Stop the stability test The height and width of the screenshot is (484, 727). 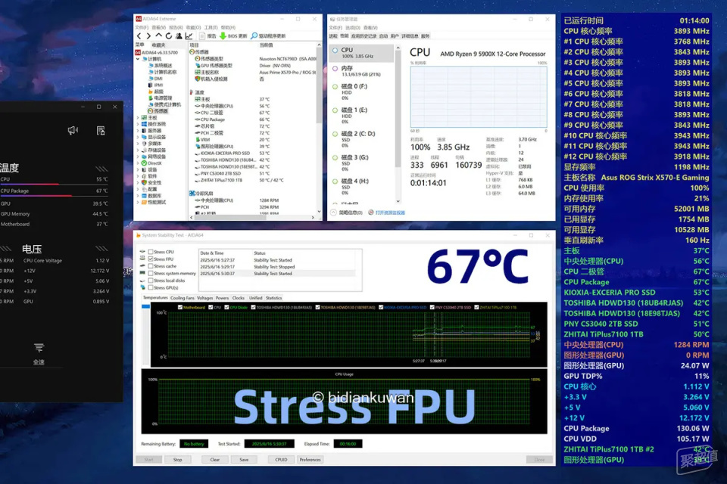[x=177, y=460]
